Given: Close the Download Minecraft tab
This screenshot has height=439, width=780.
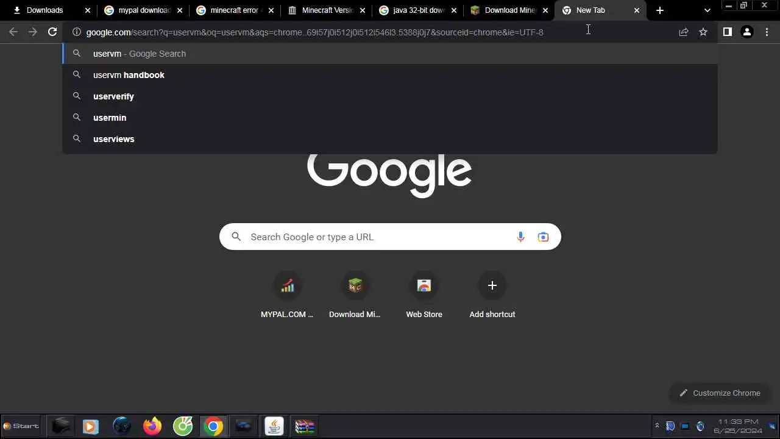Looking at the screenshot, I should [545, 10].
